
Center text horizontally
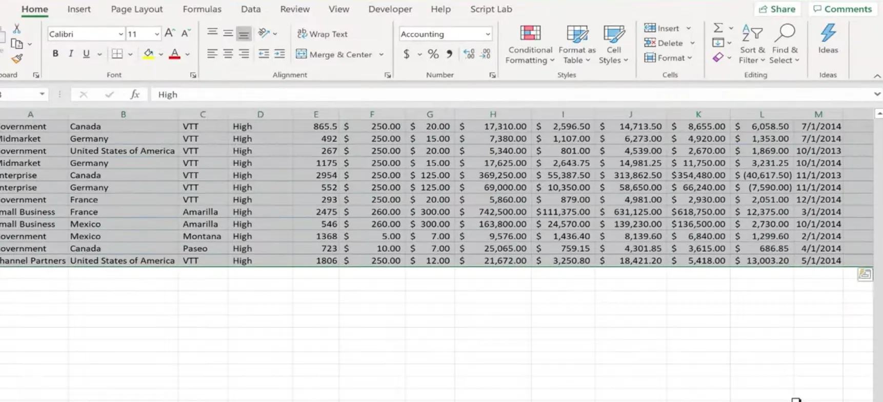[228, 54]
